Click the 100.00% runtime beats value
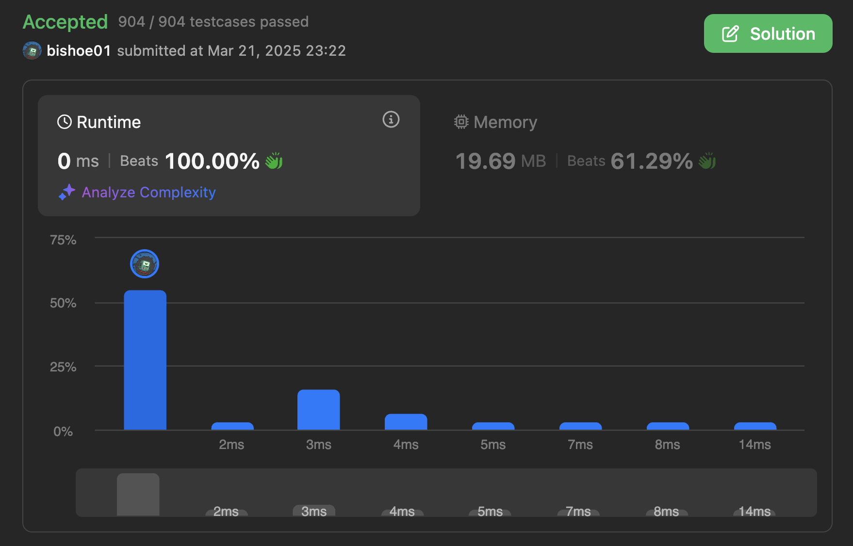This screenshot has height=546, width=853. click(212, 161)
